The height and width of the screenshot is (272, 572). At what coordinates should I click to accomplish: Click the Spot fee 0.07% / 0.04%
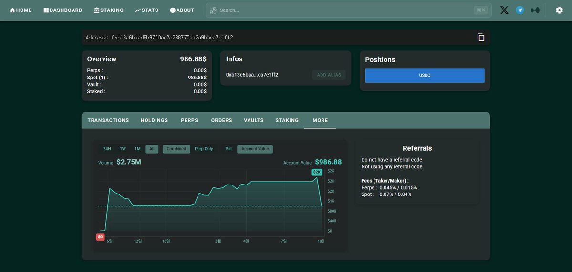[395, 194]
